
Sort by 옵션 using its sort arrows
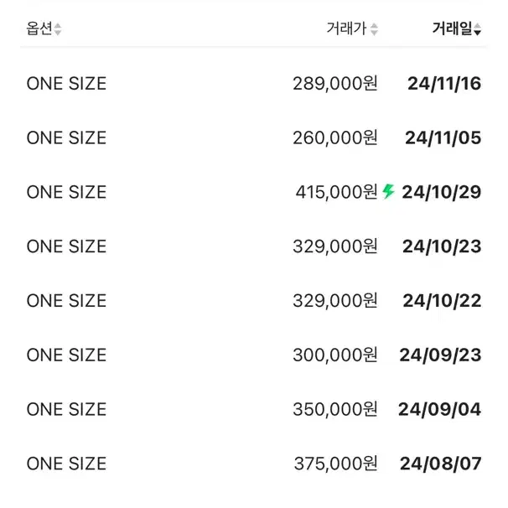click(x=58, y=29)
